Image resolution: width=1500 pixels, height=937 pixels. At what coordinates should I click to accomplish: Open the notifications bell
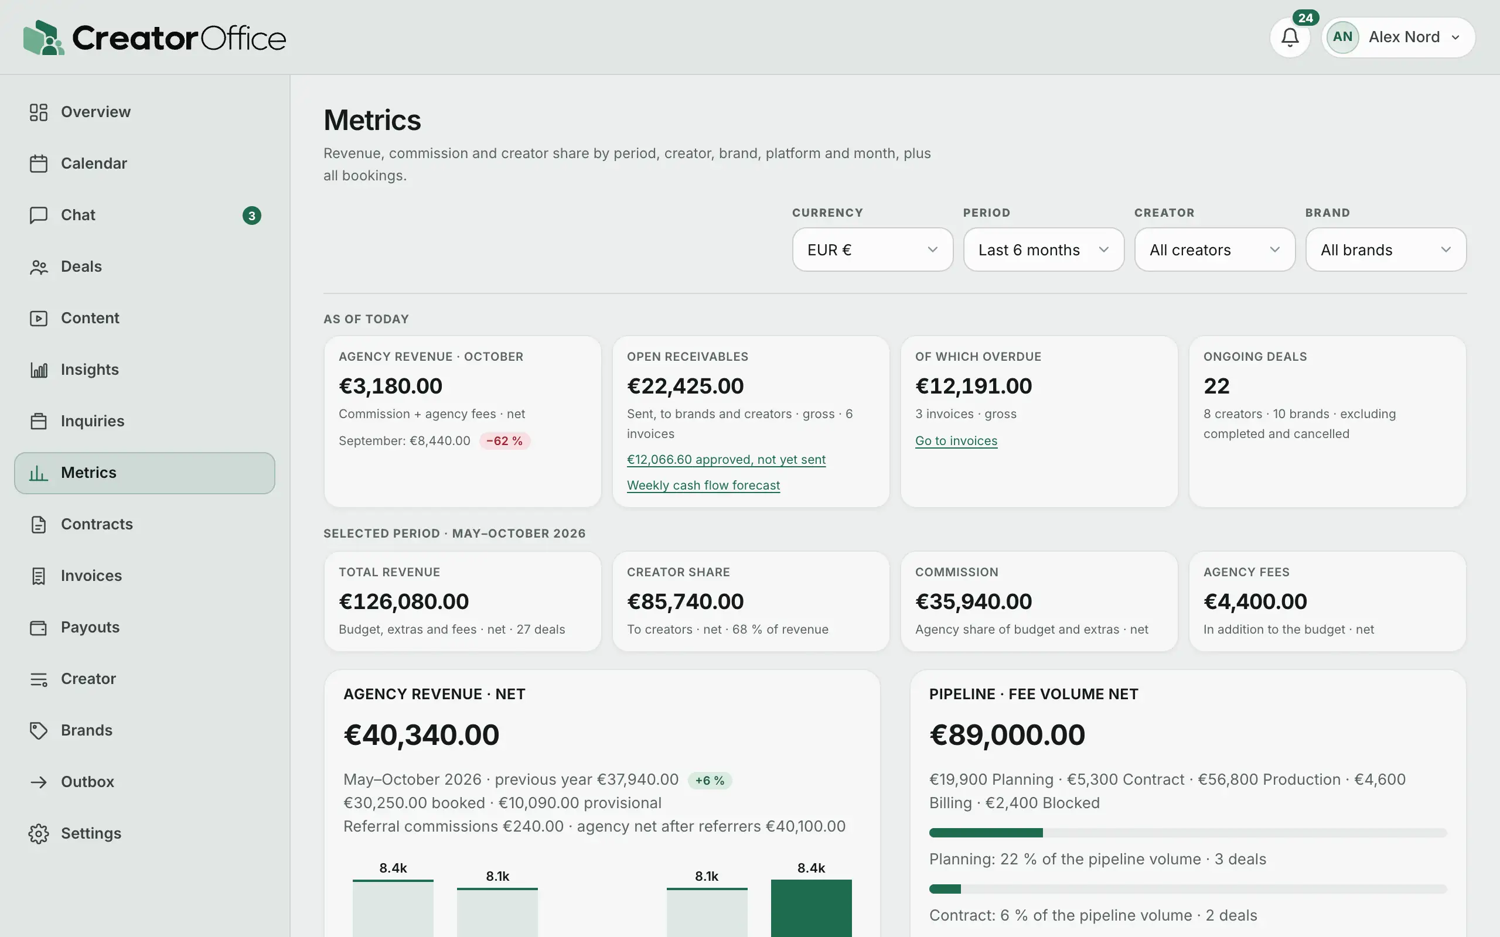click(1290, 37)
